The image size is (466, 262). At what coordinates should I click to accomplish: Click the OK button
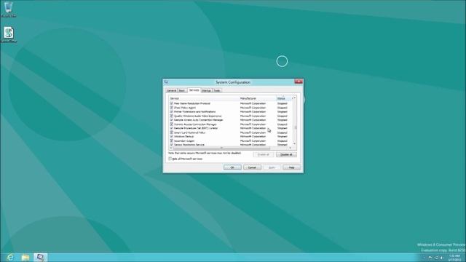pos(232,167)
